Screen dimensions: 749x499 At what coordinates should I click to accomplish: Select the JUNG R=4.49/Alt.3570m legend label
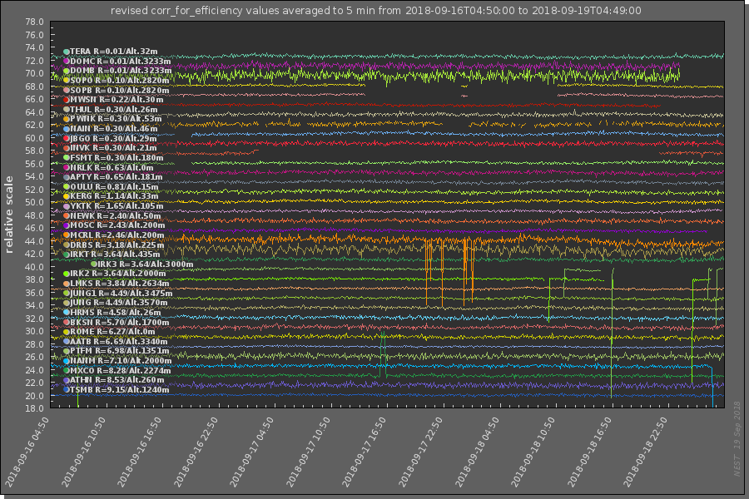click(x=118, y=302)
